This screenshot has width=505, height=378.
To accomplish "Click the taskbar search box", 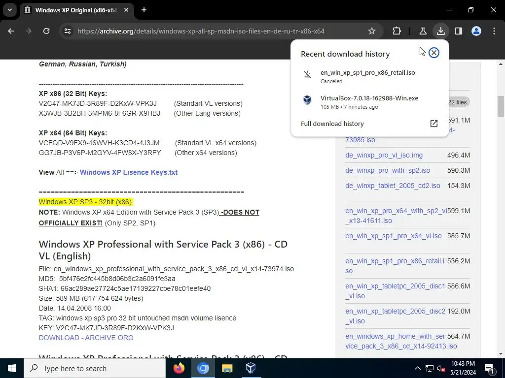I will [x=95, y=368].
